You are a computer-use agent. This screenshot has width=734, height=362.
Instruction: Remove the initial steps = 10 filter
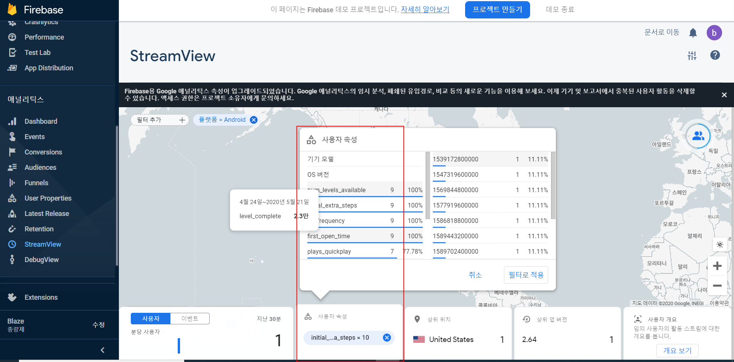point(387,337)
